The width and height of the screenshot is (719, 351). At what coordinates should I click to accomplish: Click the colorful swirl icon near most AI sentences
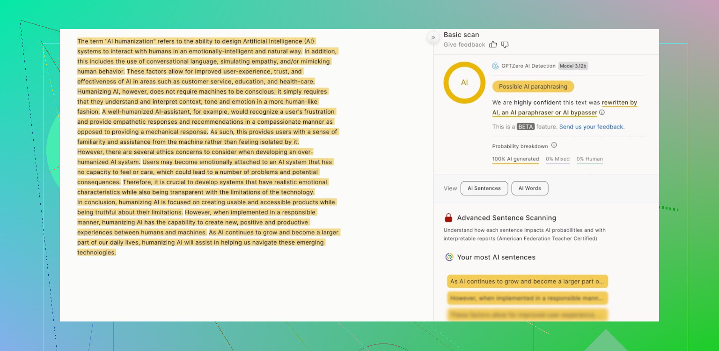coord(449,257)
